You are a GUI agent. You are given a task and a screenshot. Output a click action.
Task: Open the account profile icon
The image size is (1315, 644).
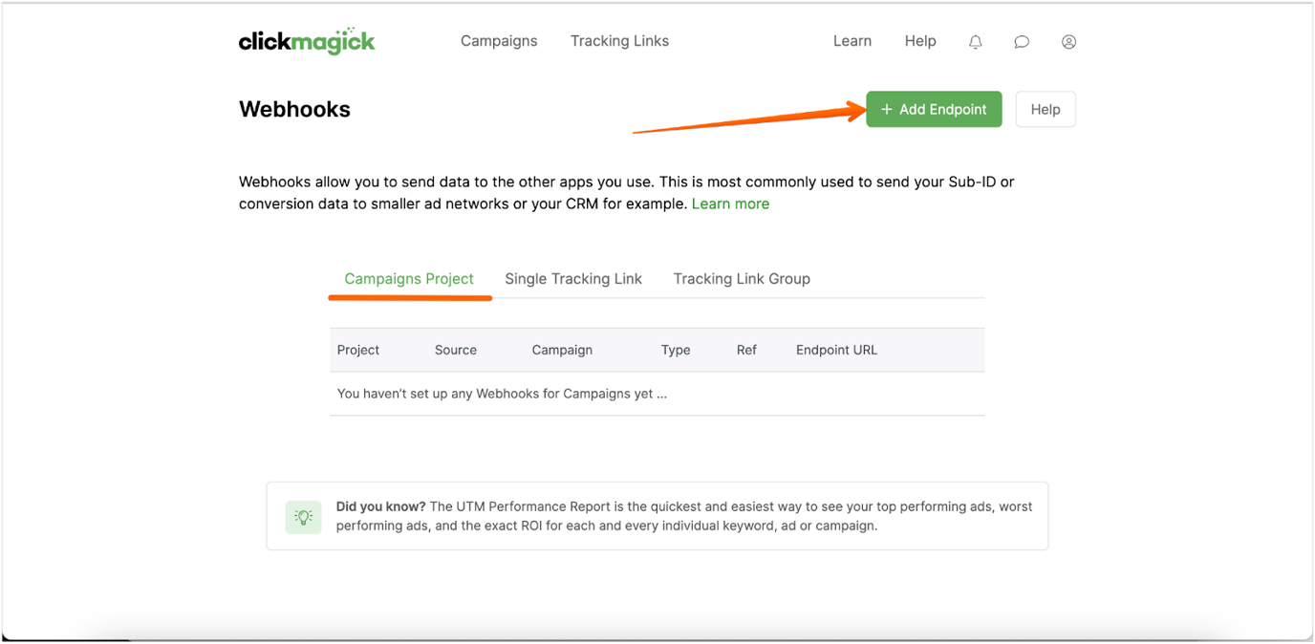tap(1068, 41)
